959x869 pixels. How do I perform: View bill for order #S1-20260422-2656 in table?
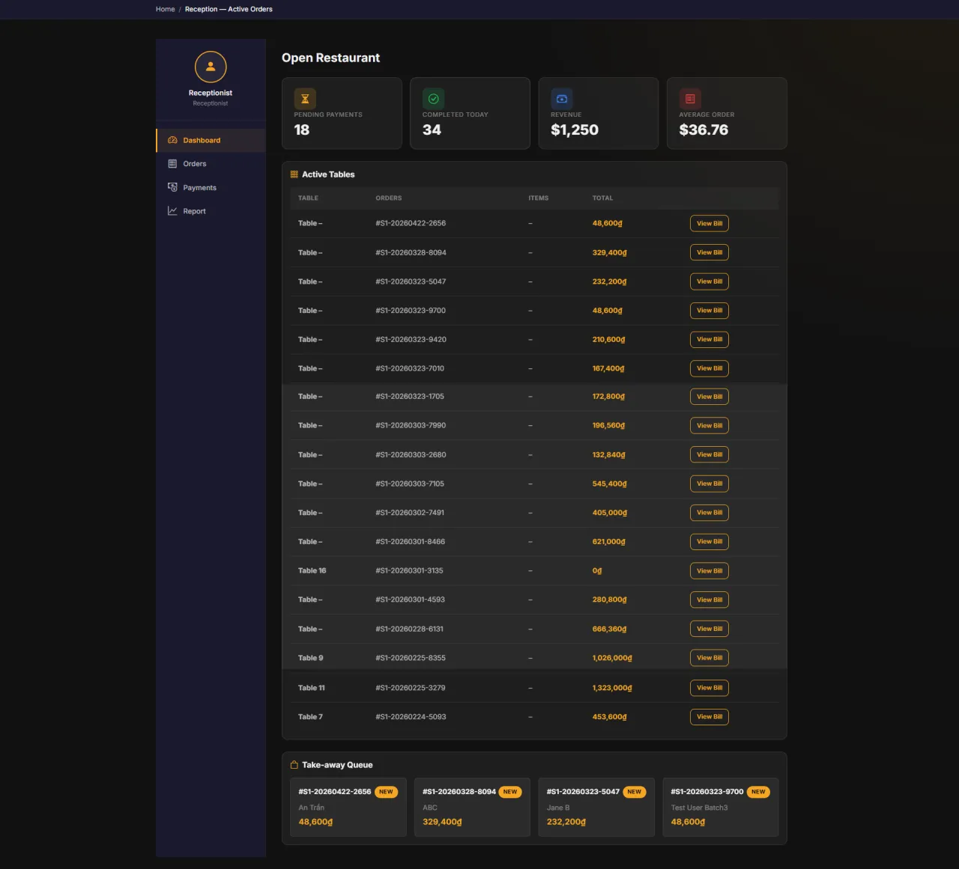[709, 224]
